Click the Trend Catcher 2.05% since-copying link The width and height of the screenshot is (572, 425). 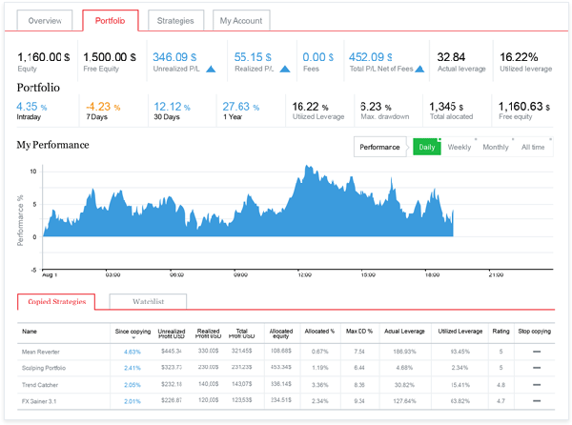[132, 383]
